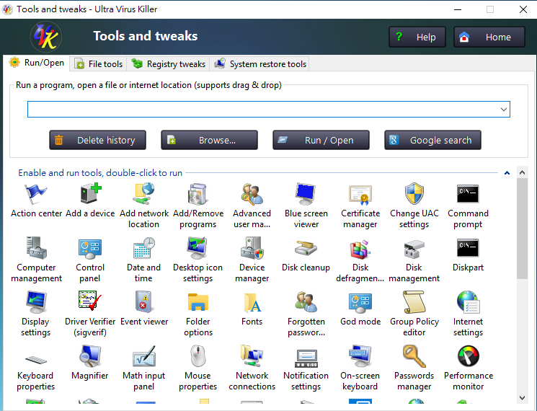
Task: Click Run / Open button
Action: coord(321,140)
